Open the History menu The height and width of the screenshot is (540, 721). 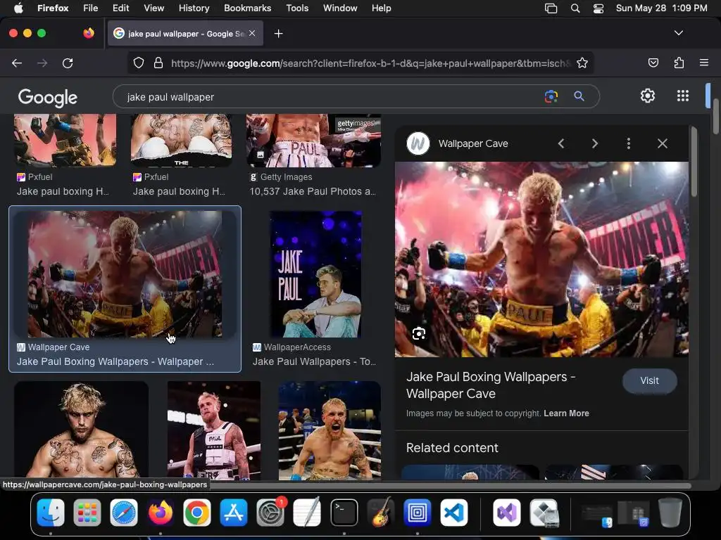pos(194,8)
